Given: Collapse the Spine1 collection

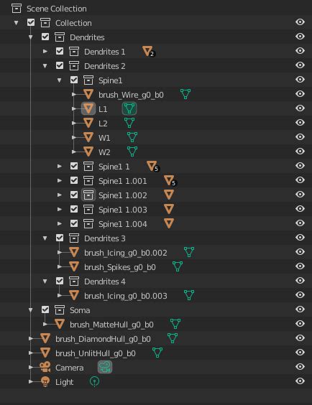Looking at the screenshot, I should pos(60,80).
